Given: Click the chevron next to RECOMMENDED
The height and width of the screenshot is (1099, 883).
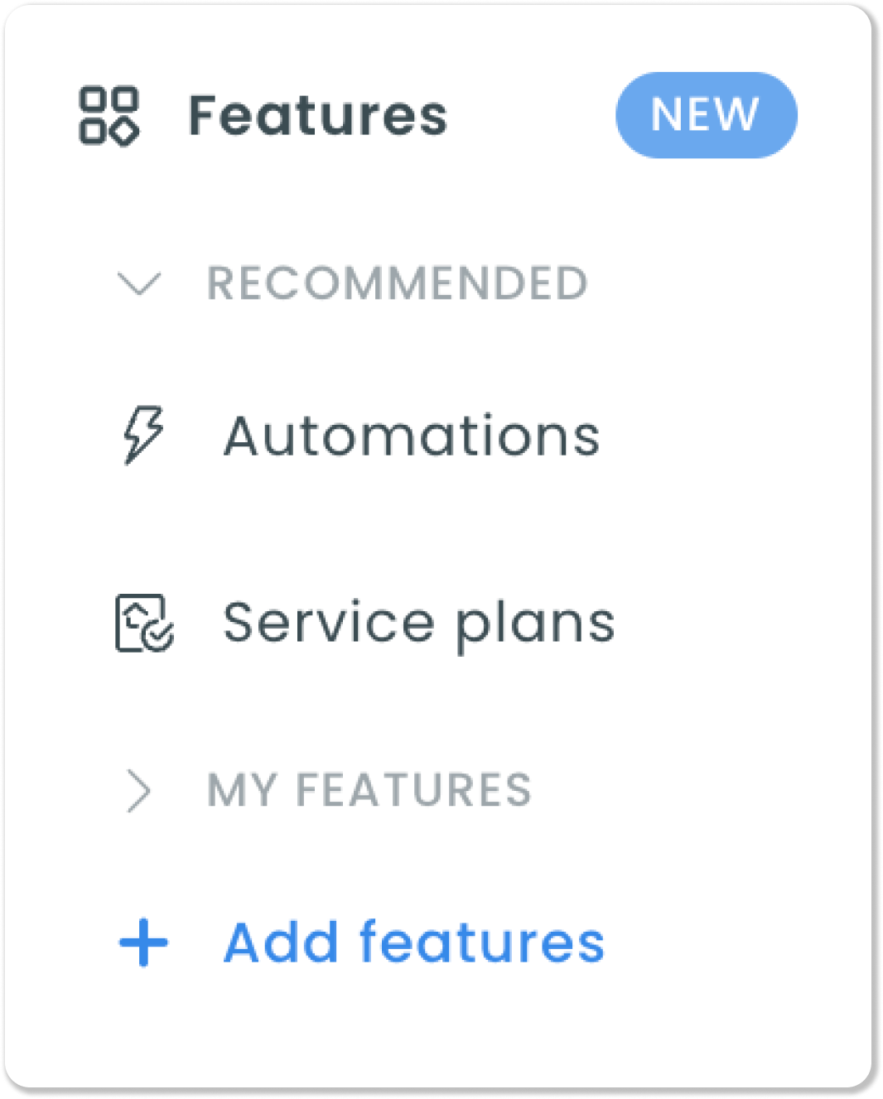Looking at the screenshot, I should (x=139, y=284).
